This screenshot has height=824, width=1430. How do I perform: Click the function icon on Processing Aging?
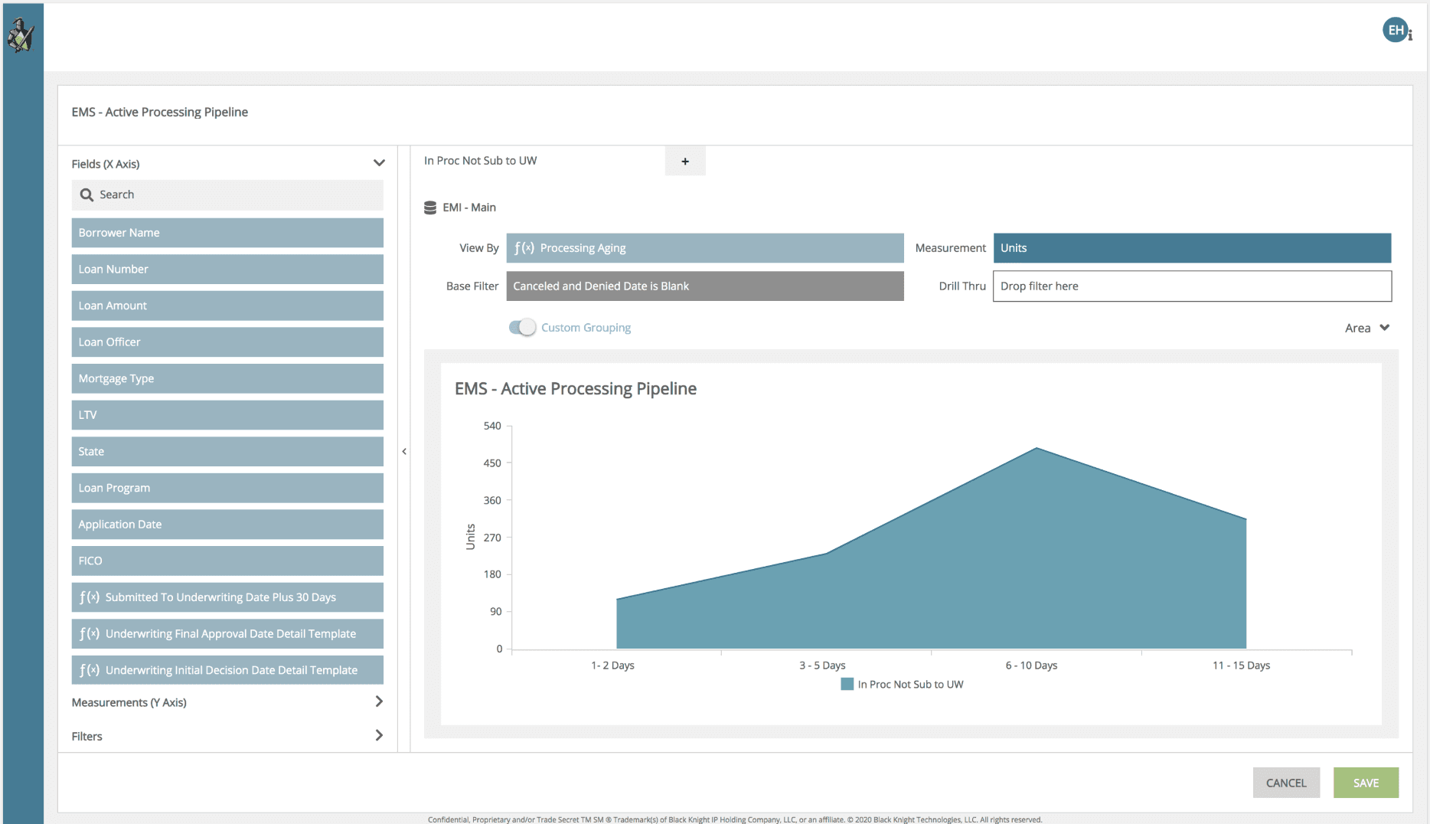click(524, 248)
